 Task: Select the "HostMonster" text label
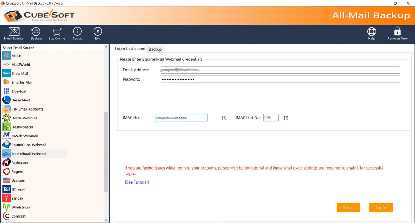pyautogui.click(x=22, y=127)
